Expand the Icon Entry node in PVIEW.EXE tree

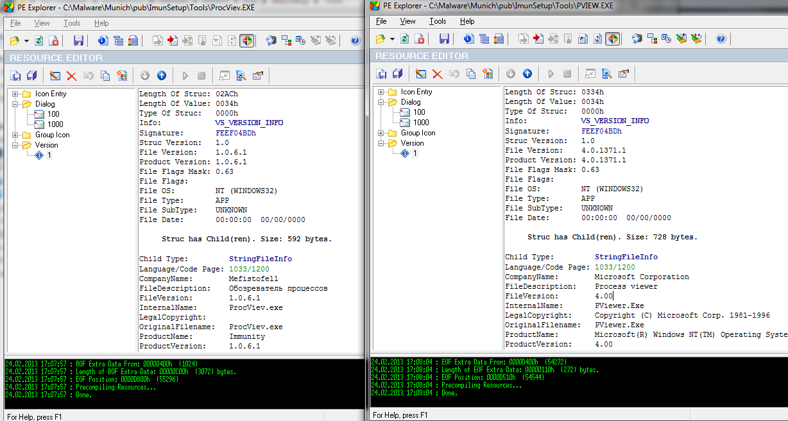pyautogui.click(x=381, y=92)
